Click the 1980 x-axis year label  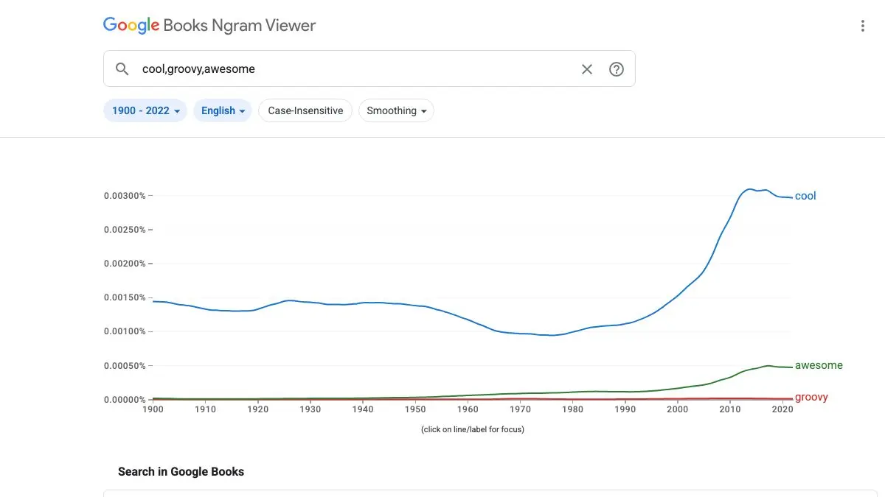click(572, 409)
